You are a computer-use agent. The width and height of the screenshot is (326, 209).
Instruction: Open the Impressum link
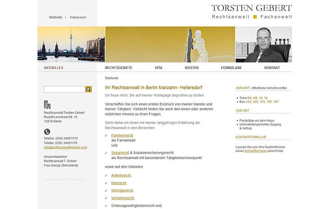[x=78, y=17]
